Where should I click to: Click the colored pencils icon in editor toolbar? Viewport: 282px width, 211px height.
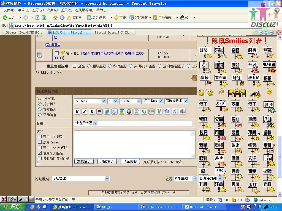(x=159, y=112)
